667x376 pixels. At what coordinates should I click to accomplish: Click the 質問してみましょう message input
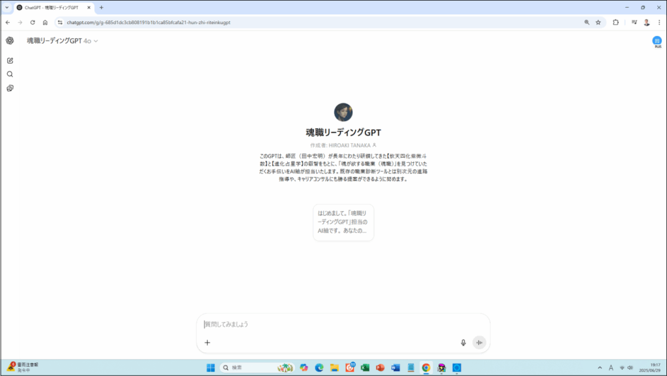coord(343,324)
